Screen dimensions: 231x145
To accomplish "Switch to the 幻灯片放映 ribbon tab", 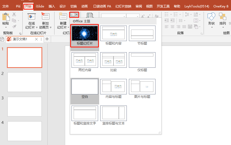I will pos(123,6).
